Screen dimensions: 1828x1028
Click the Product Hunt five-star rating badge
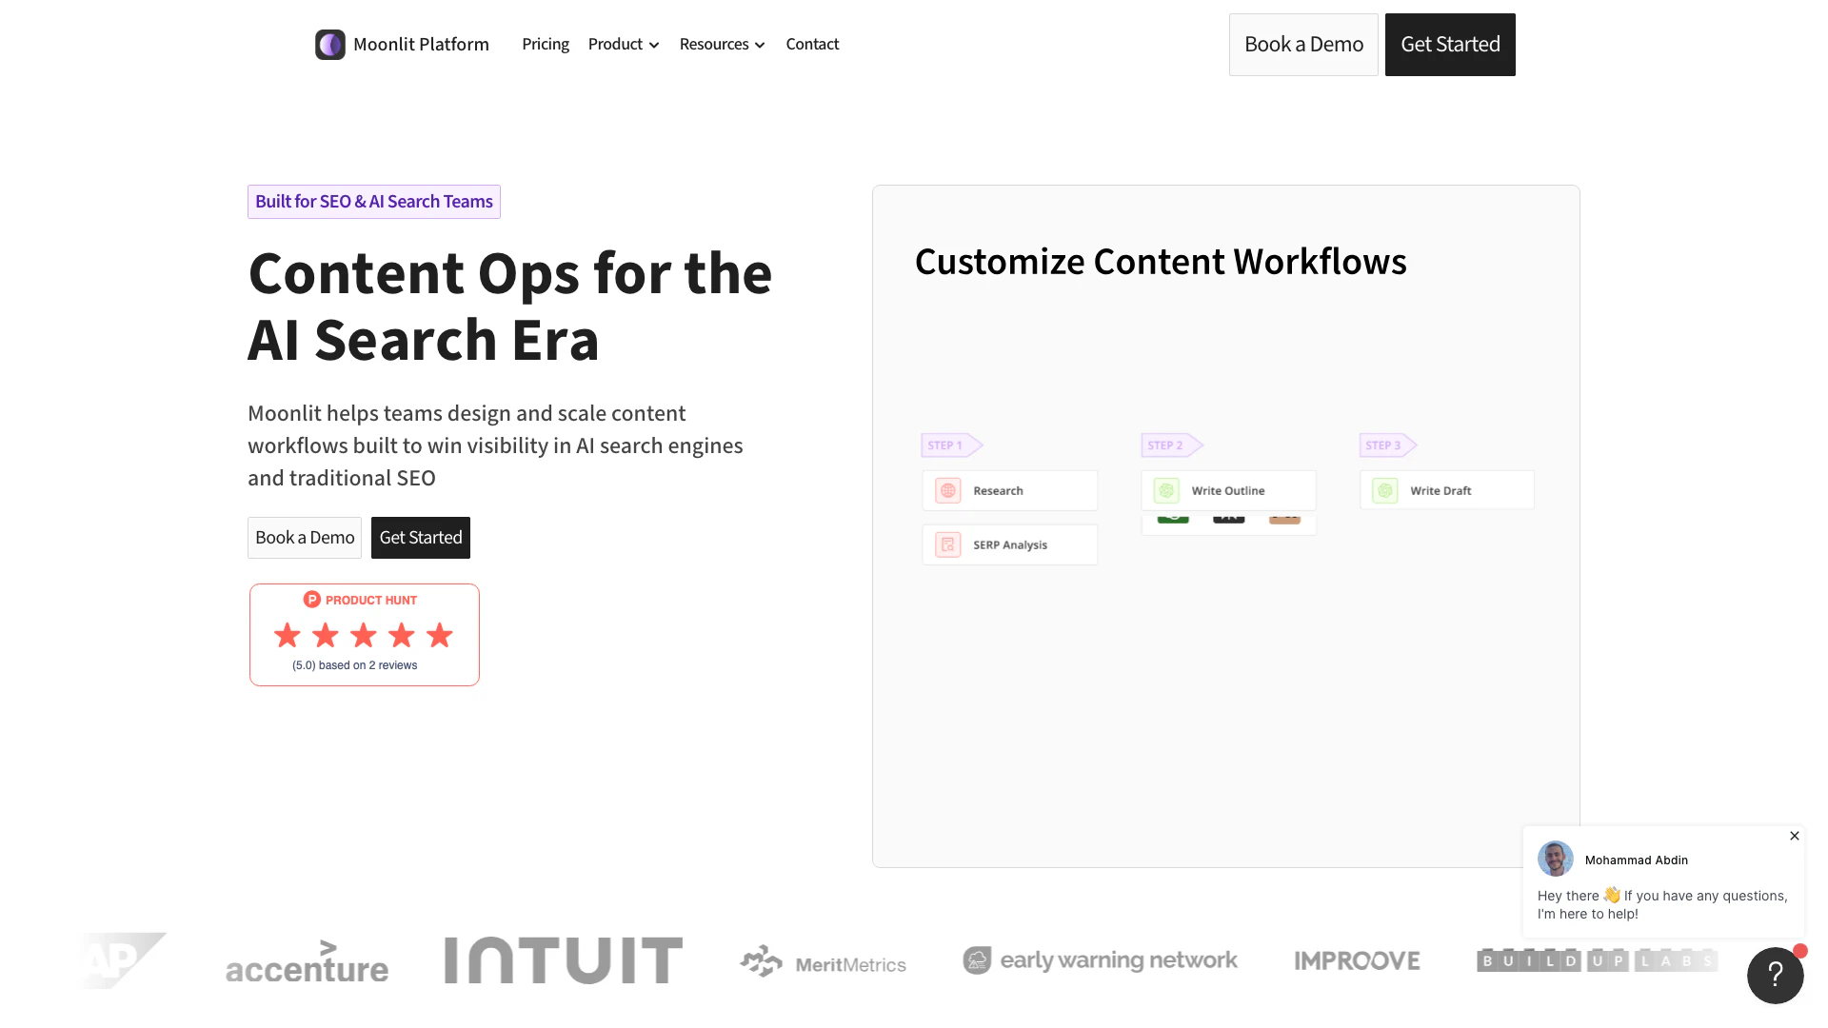[364, 636]
